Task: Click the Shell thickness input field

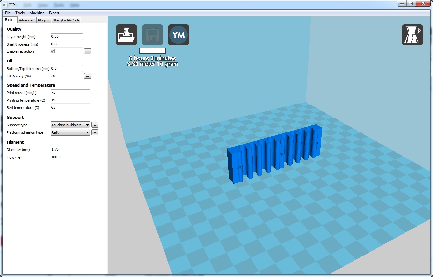Action: [67, 44]
